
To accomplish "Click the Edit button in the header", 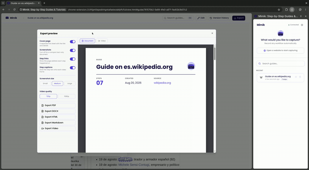I will tap(201, 18).
